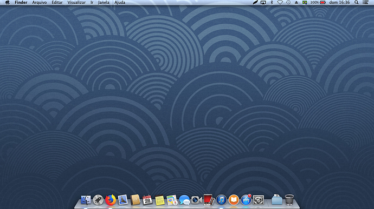This screenshot has height=209, width=374.
Task: Open Firefox from the Dock
Action: (111, 200)
